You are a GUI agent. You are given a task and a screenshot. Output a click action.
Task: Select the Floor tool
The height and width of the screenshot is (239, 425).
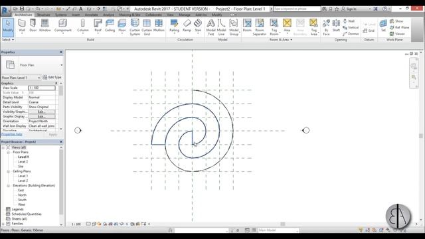pos(122,27)
